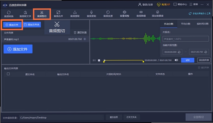
Task: Click the 片段名 input field
Action: pyautogui.click(x=186, y=39)
